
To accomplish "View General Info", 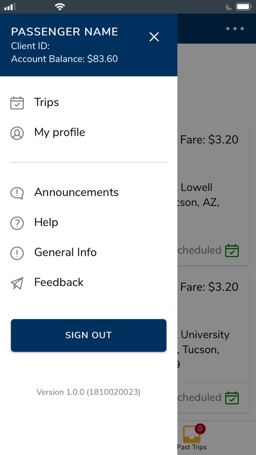I will tap(65, 252).
